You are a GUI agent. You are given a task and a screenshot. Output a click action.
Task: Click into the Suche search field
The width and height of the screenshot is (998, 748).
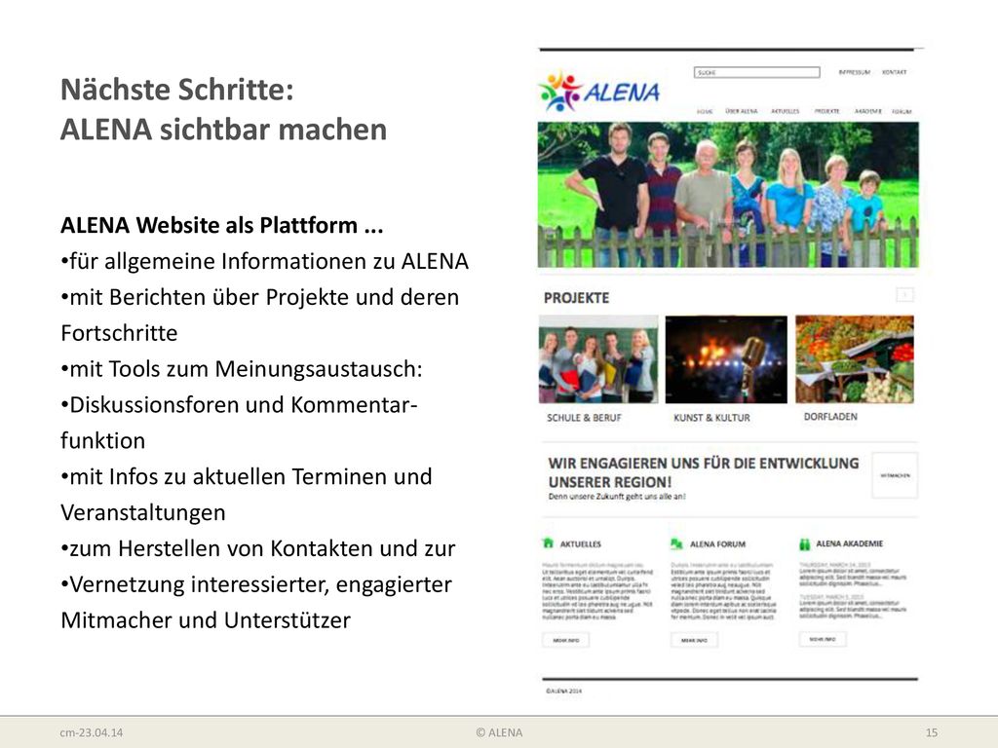(756, 72)
